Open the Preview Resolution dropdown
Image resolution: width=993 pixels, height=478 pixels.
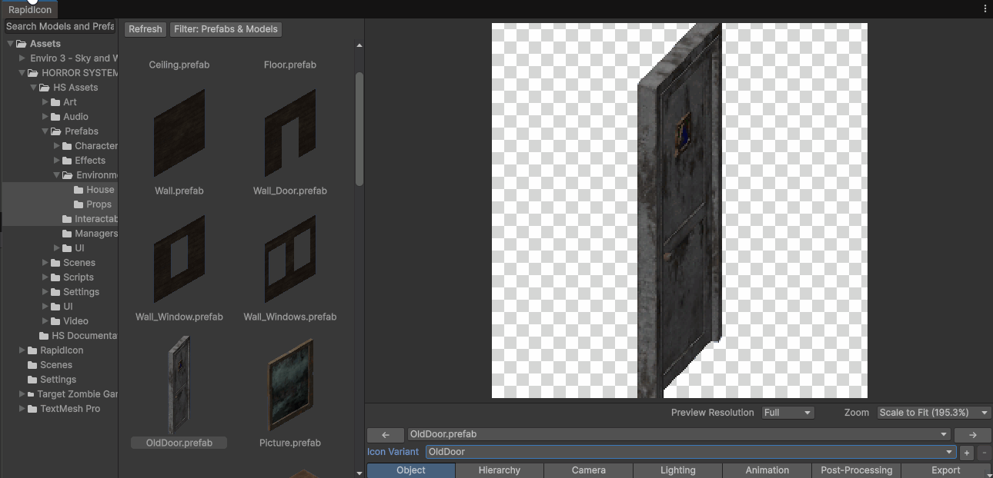click(x=787, y=413)
